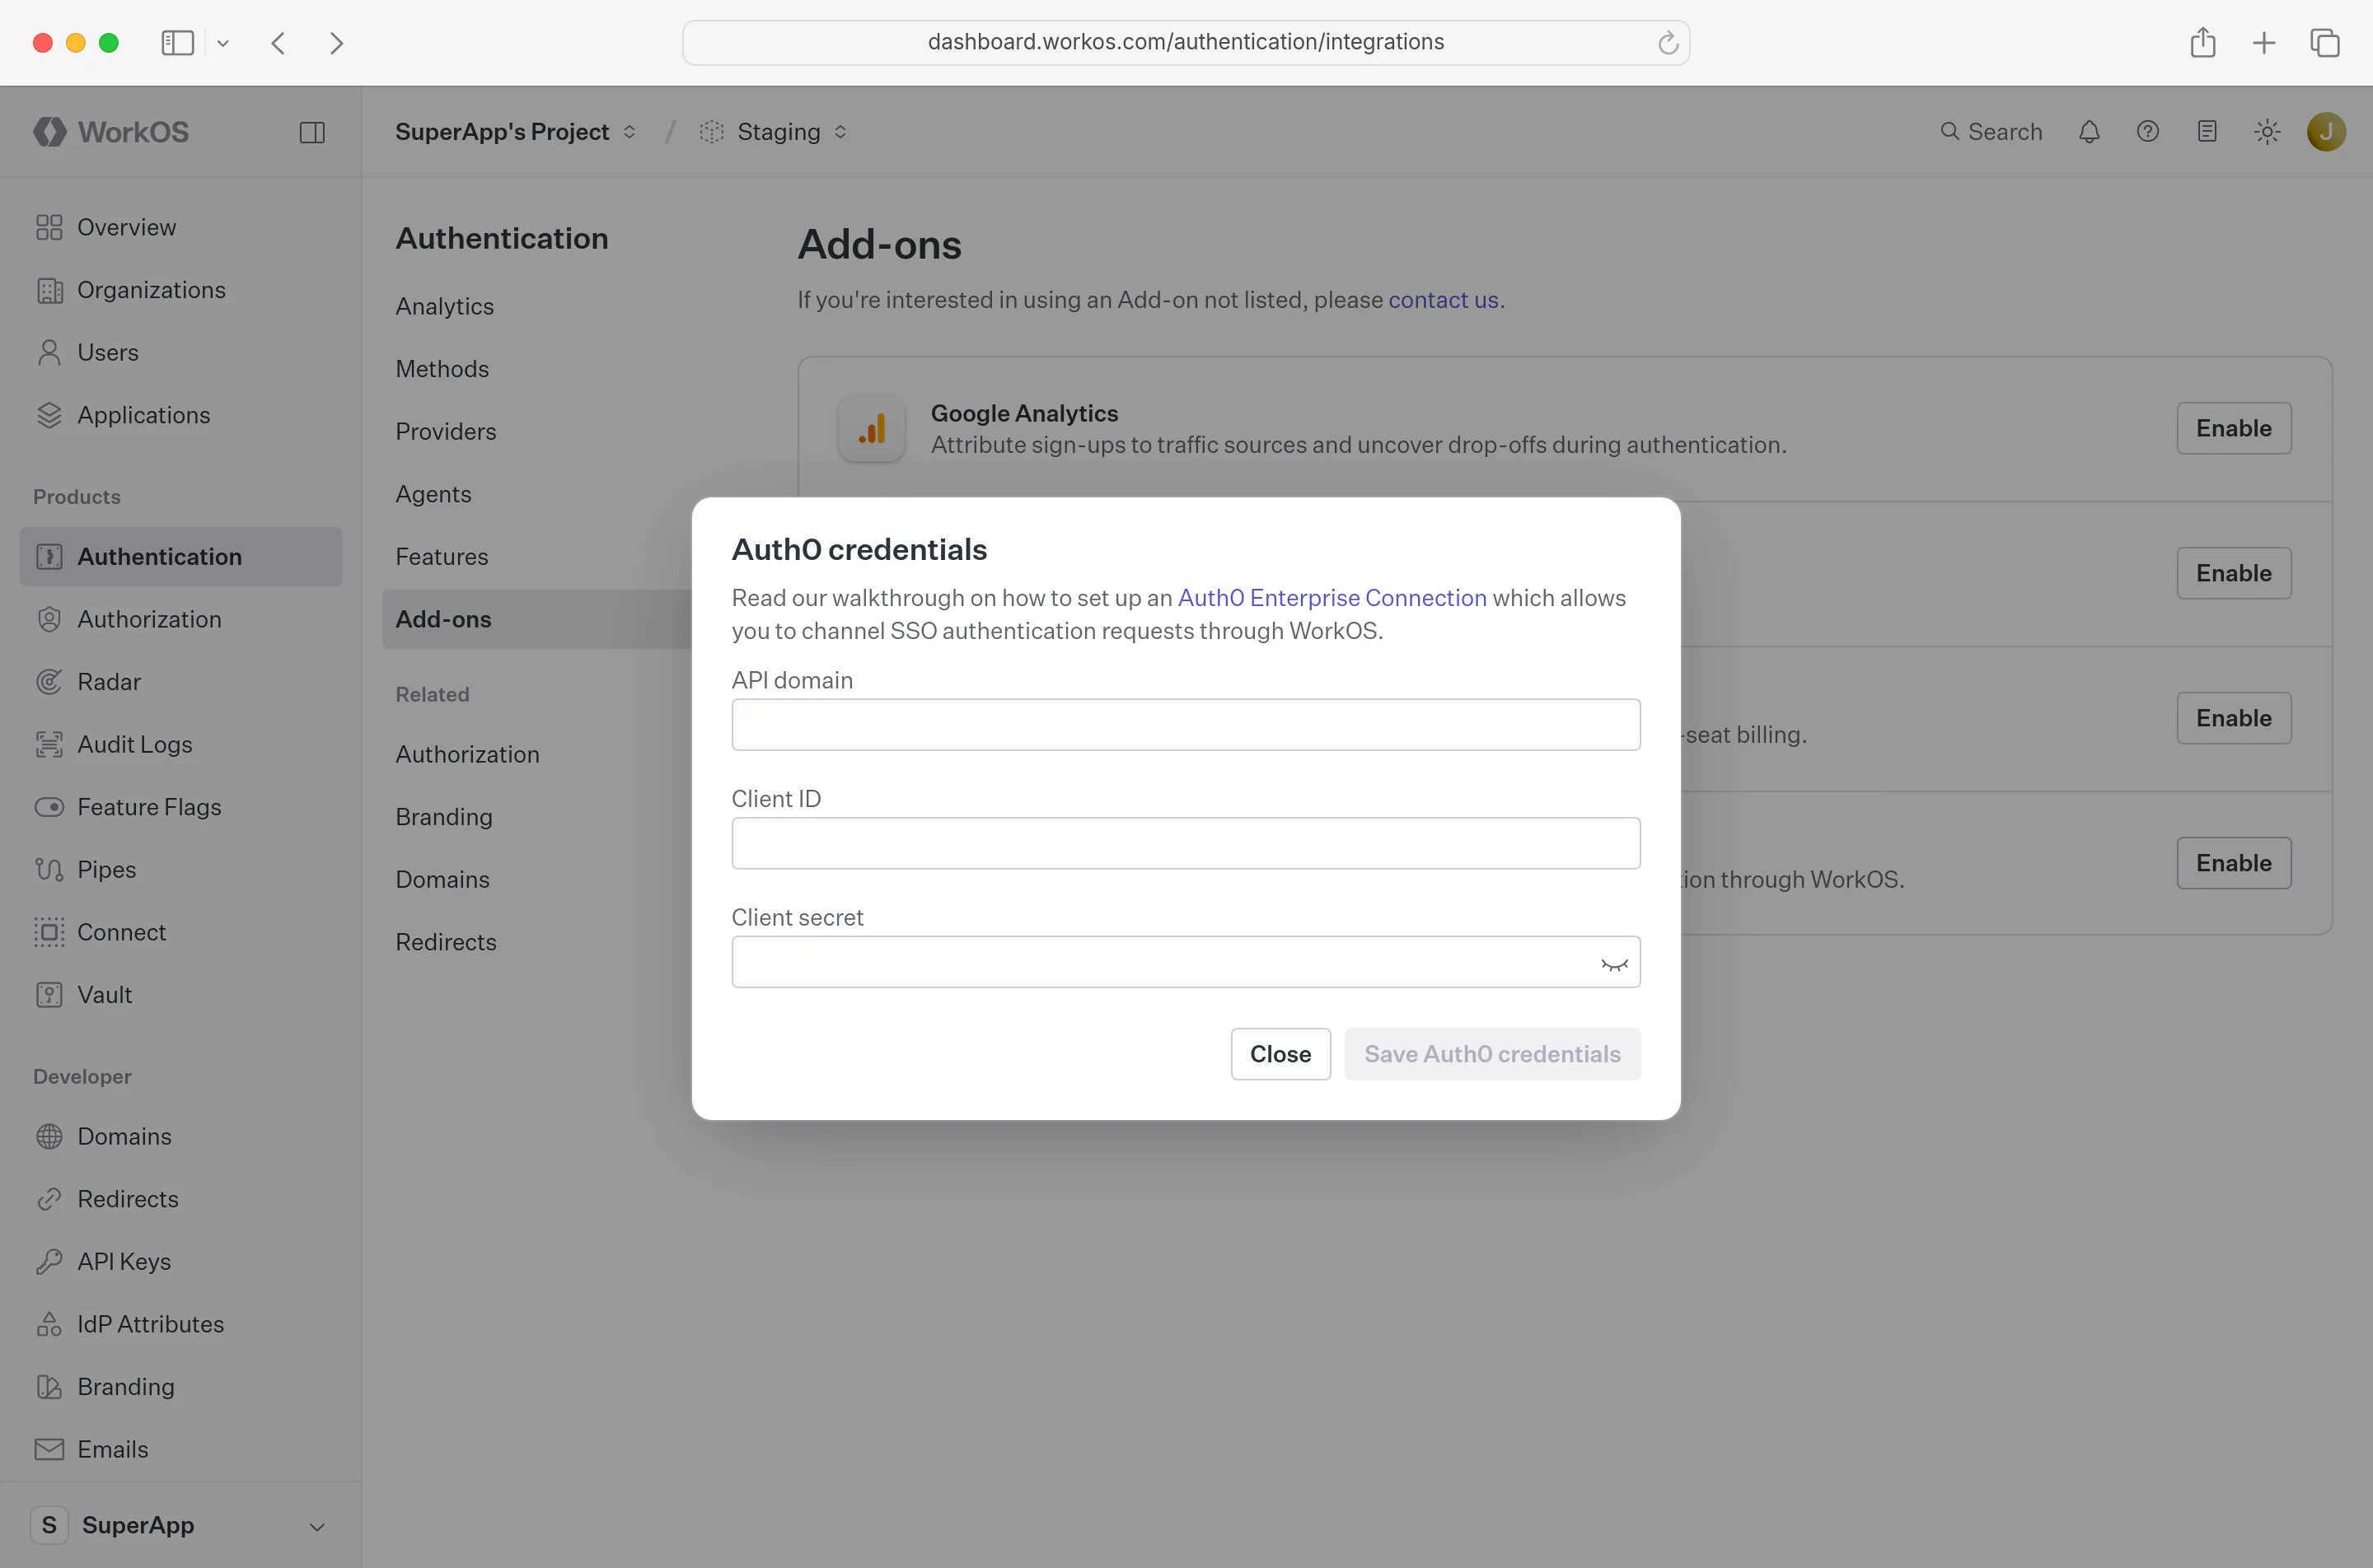Click the Radar icon in sidebar

pyautogui.click(x=49, y=682)
